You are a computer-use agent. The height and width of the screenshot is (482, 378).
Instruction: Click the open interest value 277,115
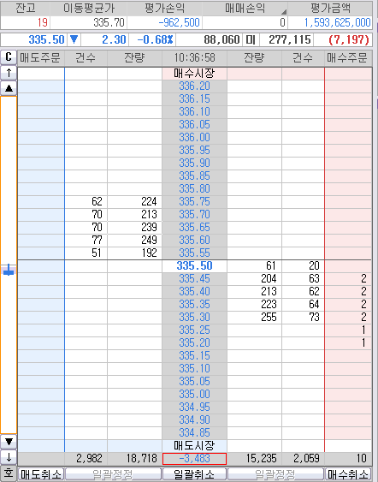click(290, 39)
